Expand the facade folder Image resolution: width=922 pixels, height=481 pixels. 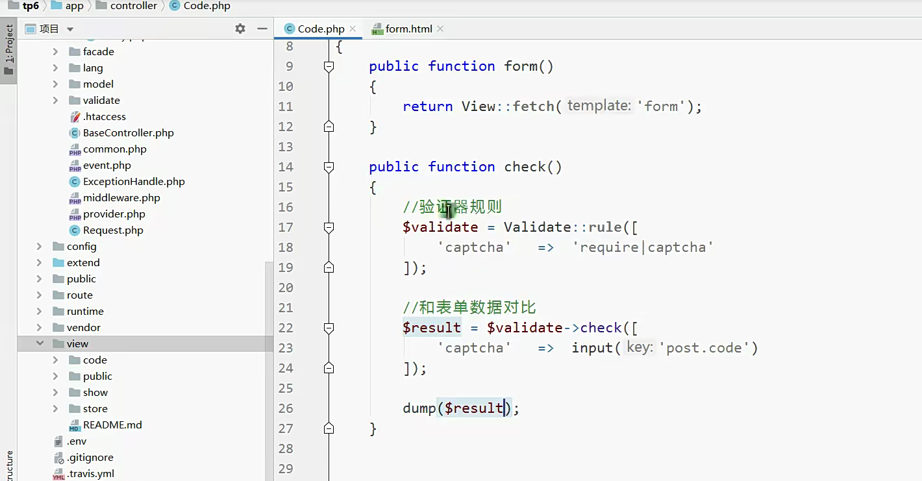tap(56, 51)
